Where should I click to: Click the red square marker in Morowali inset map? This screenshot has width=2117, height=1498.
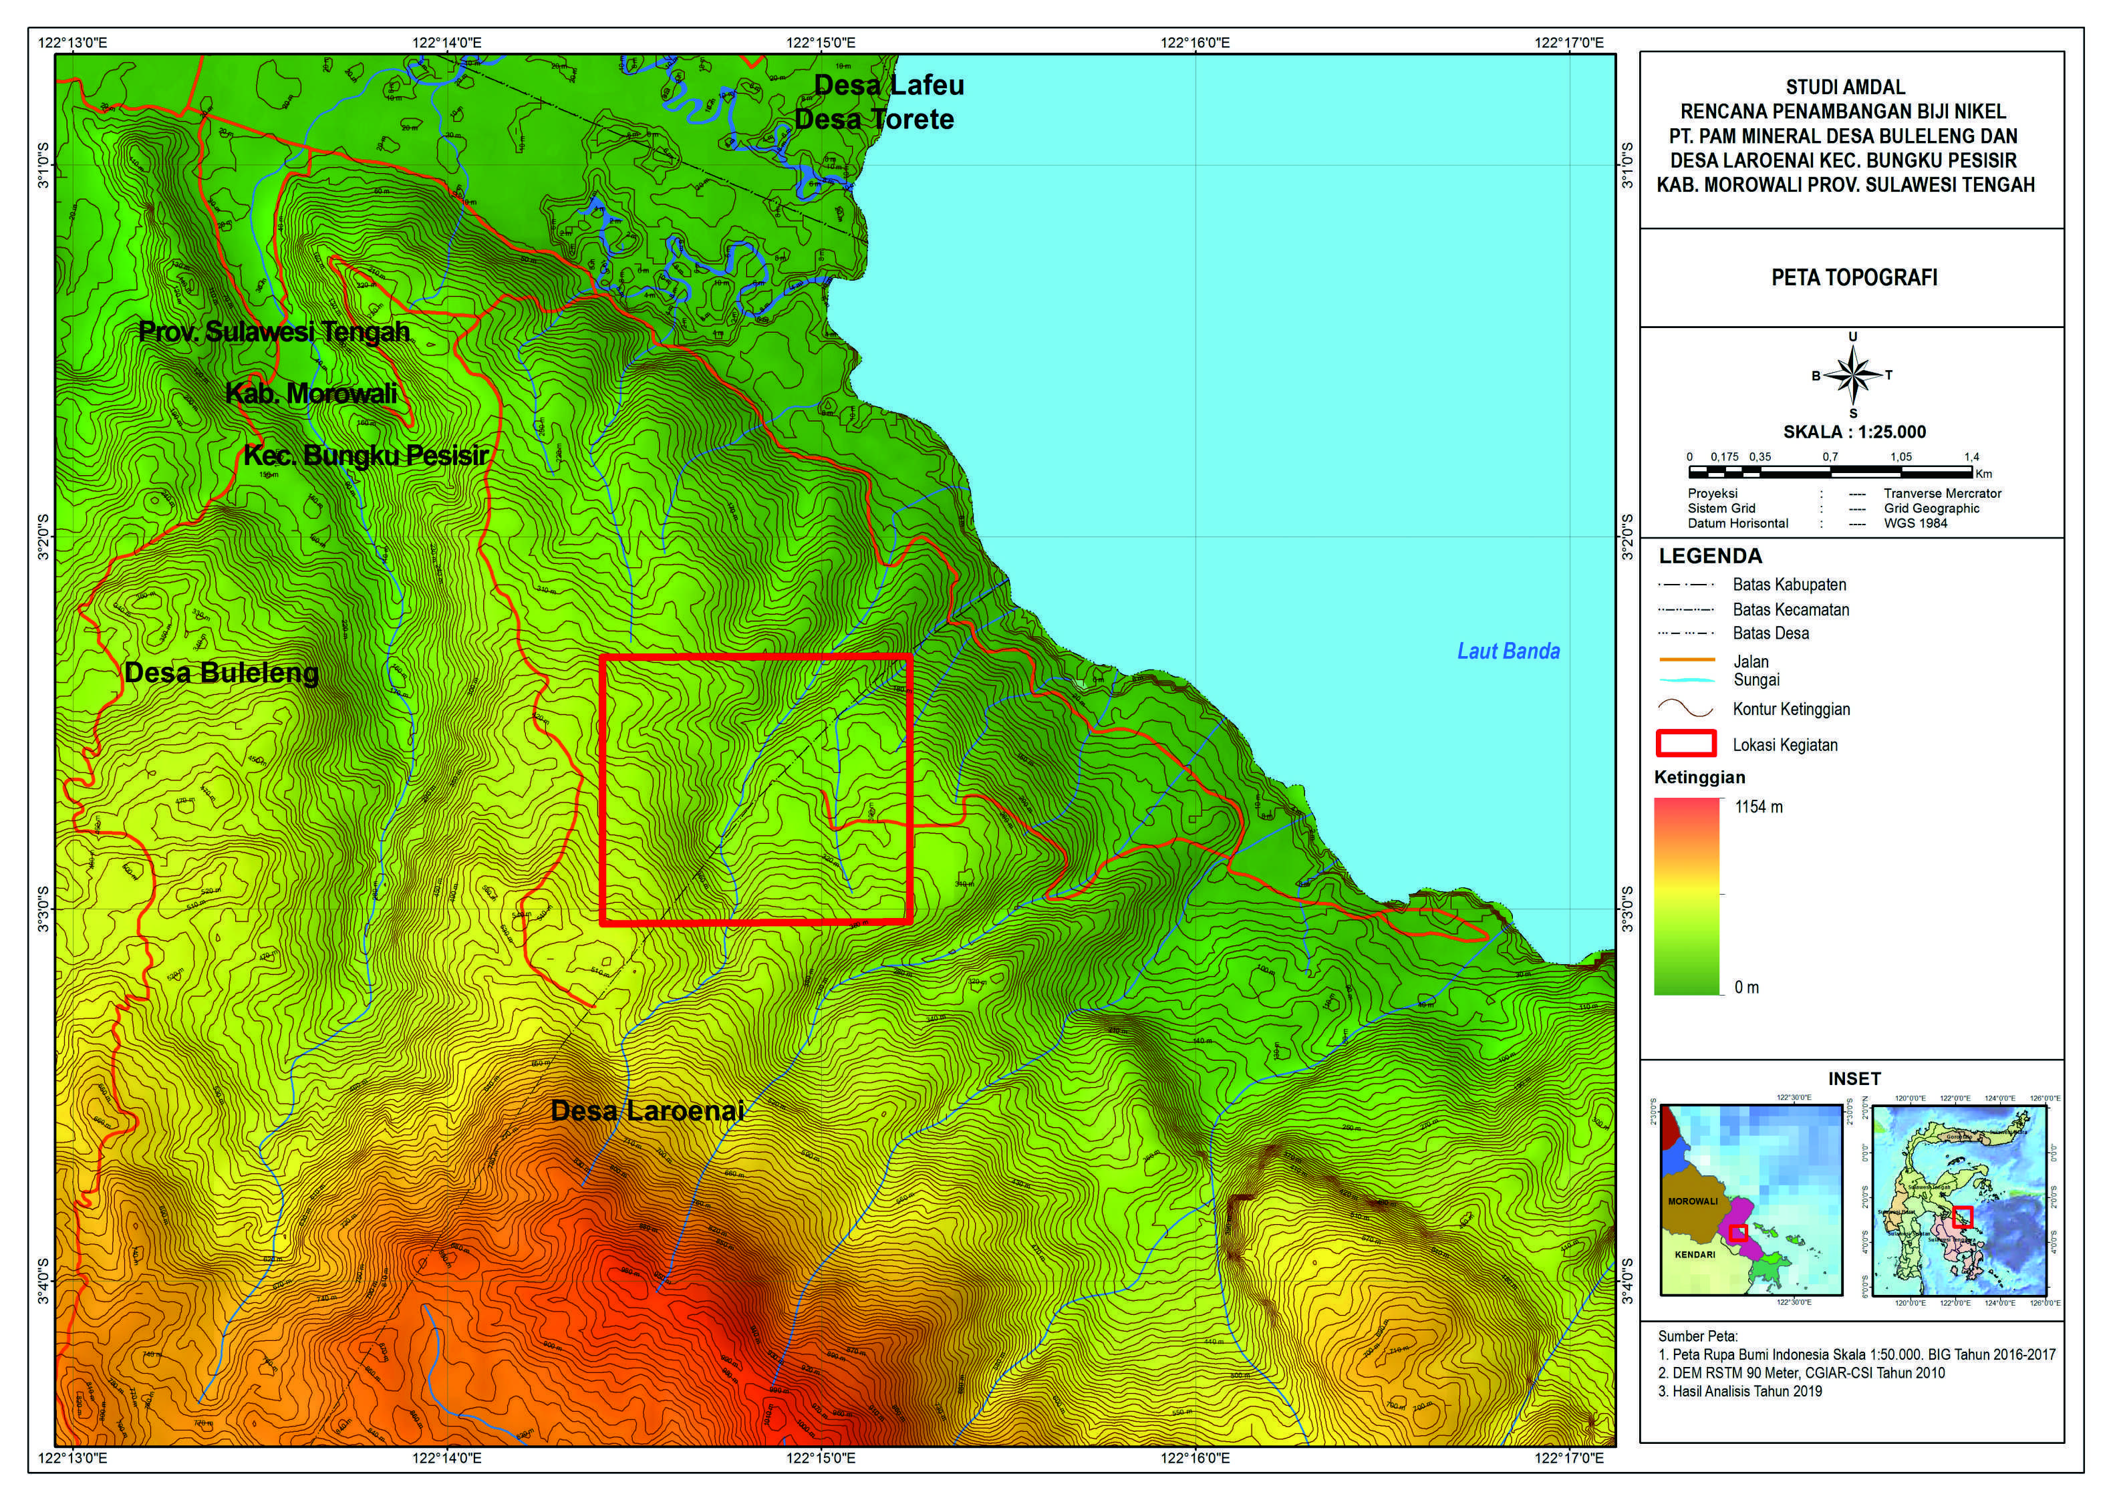coord(1738,1232)
